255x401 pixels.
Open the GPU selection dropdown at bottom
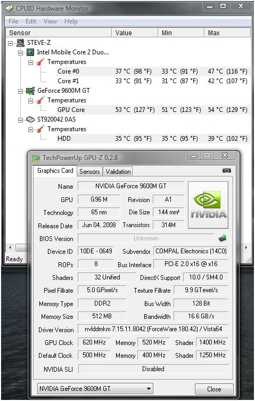tap(95, 389)
